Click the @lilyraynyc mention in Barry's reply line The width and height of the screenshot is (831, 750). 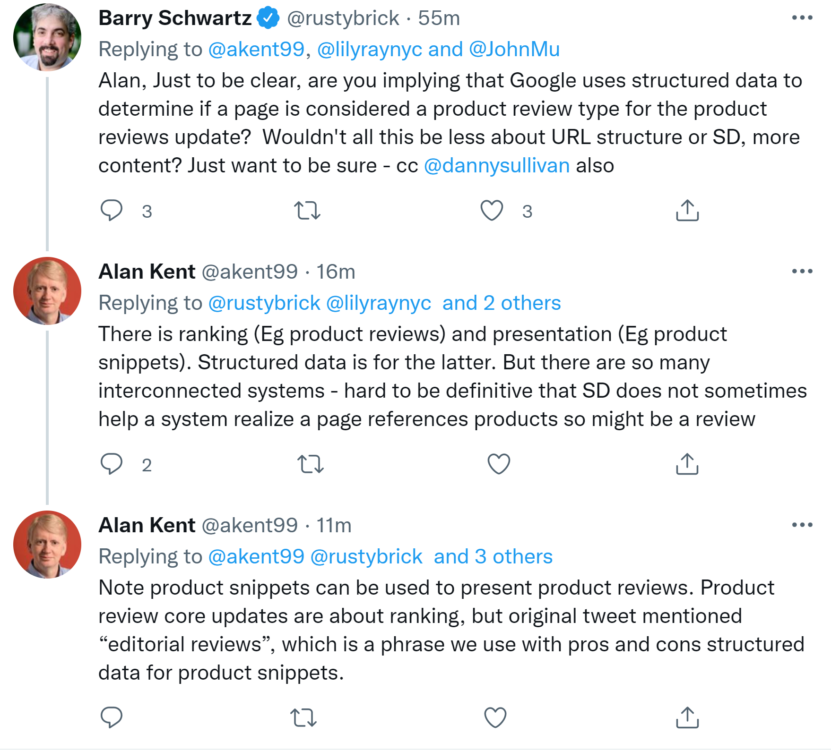[x=372, y=49]
